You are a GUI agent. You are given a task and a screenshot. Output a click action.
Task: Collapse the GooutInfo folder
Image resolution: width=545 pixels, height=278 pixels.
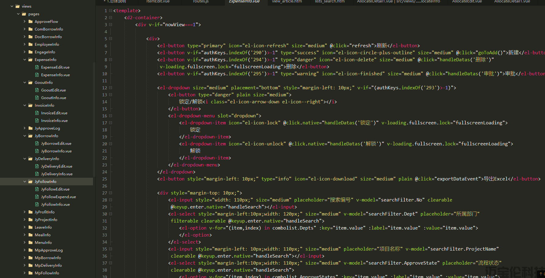25,83
